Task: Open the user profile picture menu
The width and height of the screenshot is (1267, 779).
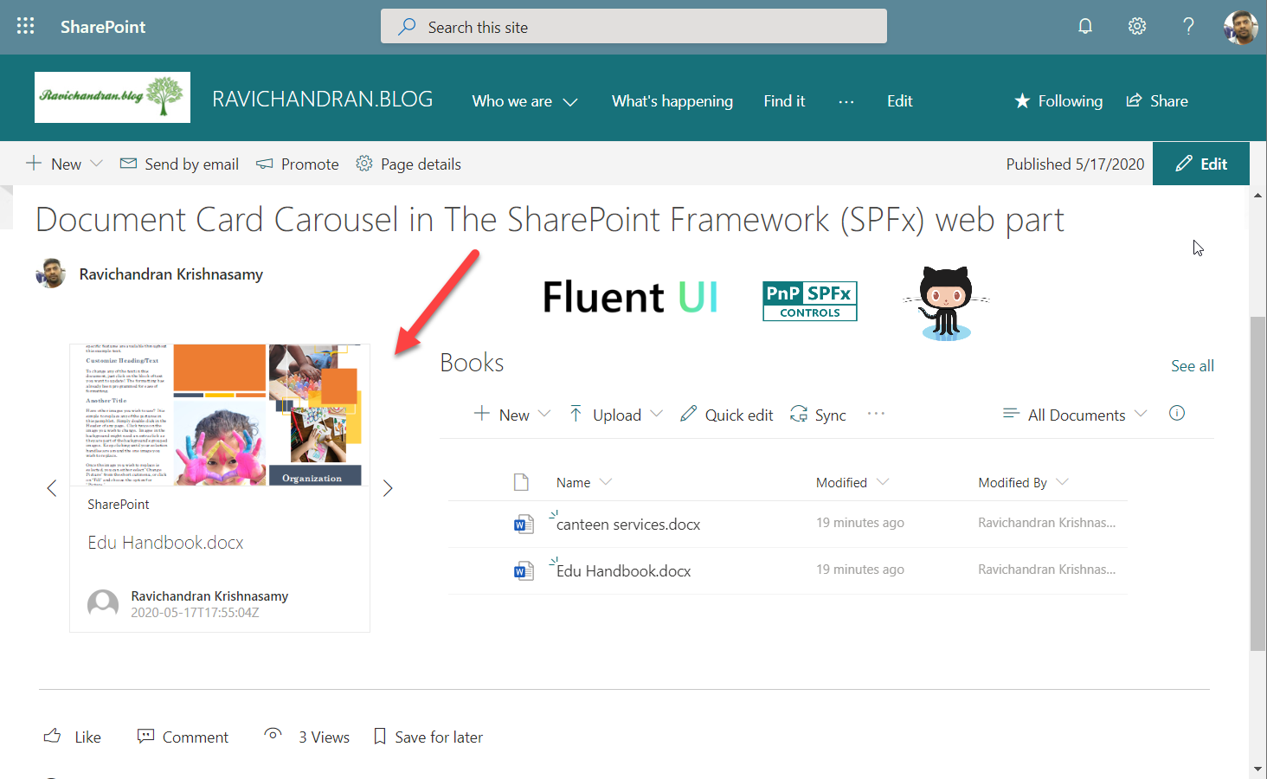Action: click(1239, 27)
